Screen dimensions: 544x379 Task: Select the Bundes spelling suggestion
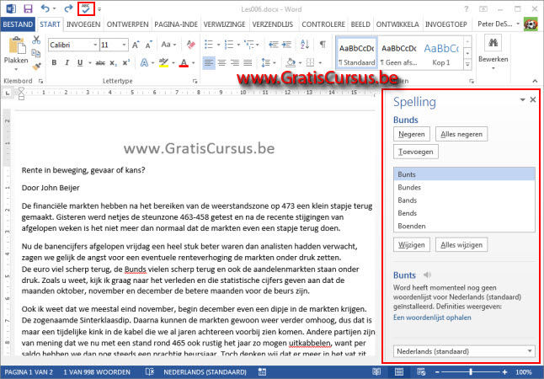[x=464, y=187]
